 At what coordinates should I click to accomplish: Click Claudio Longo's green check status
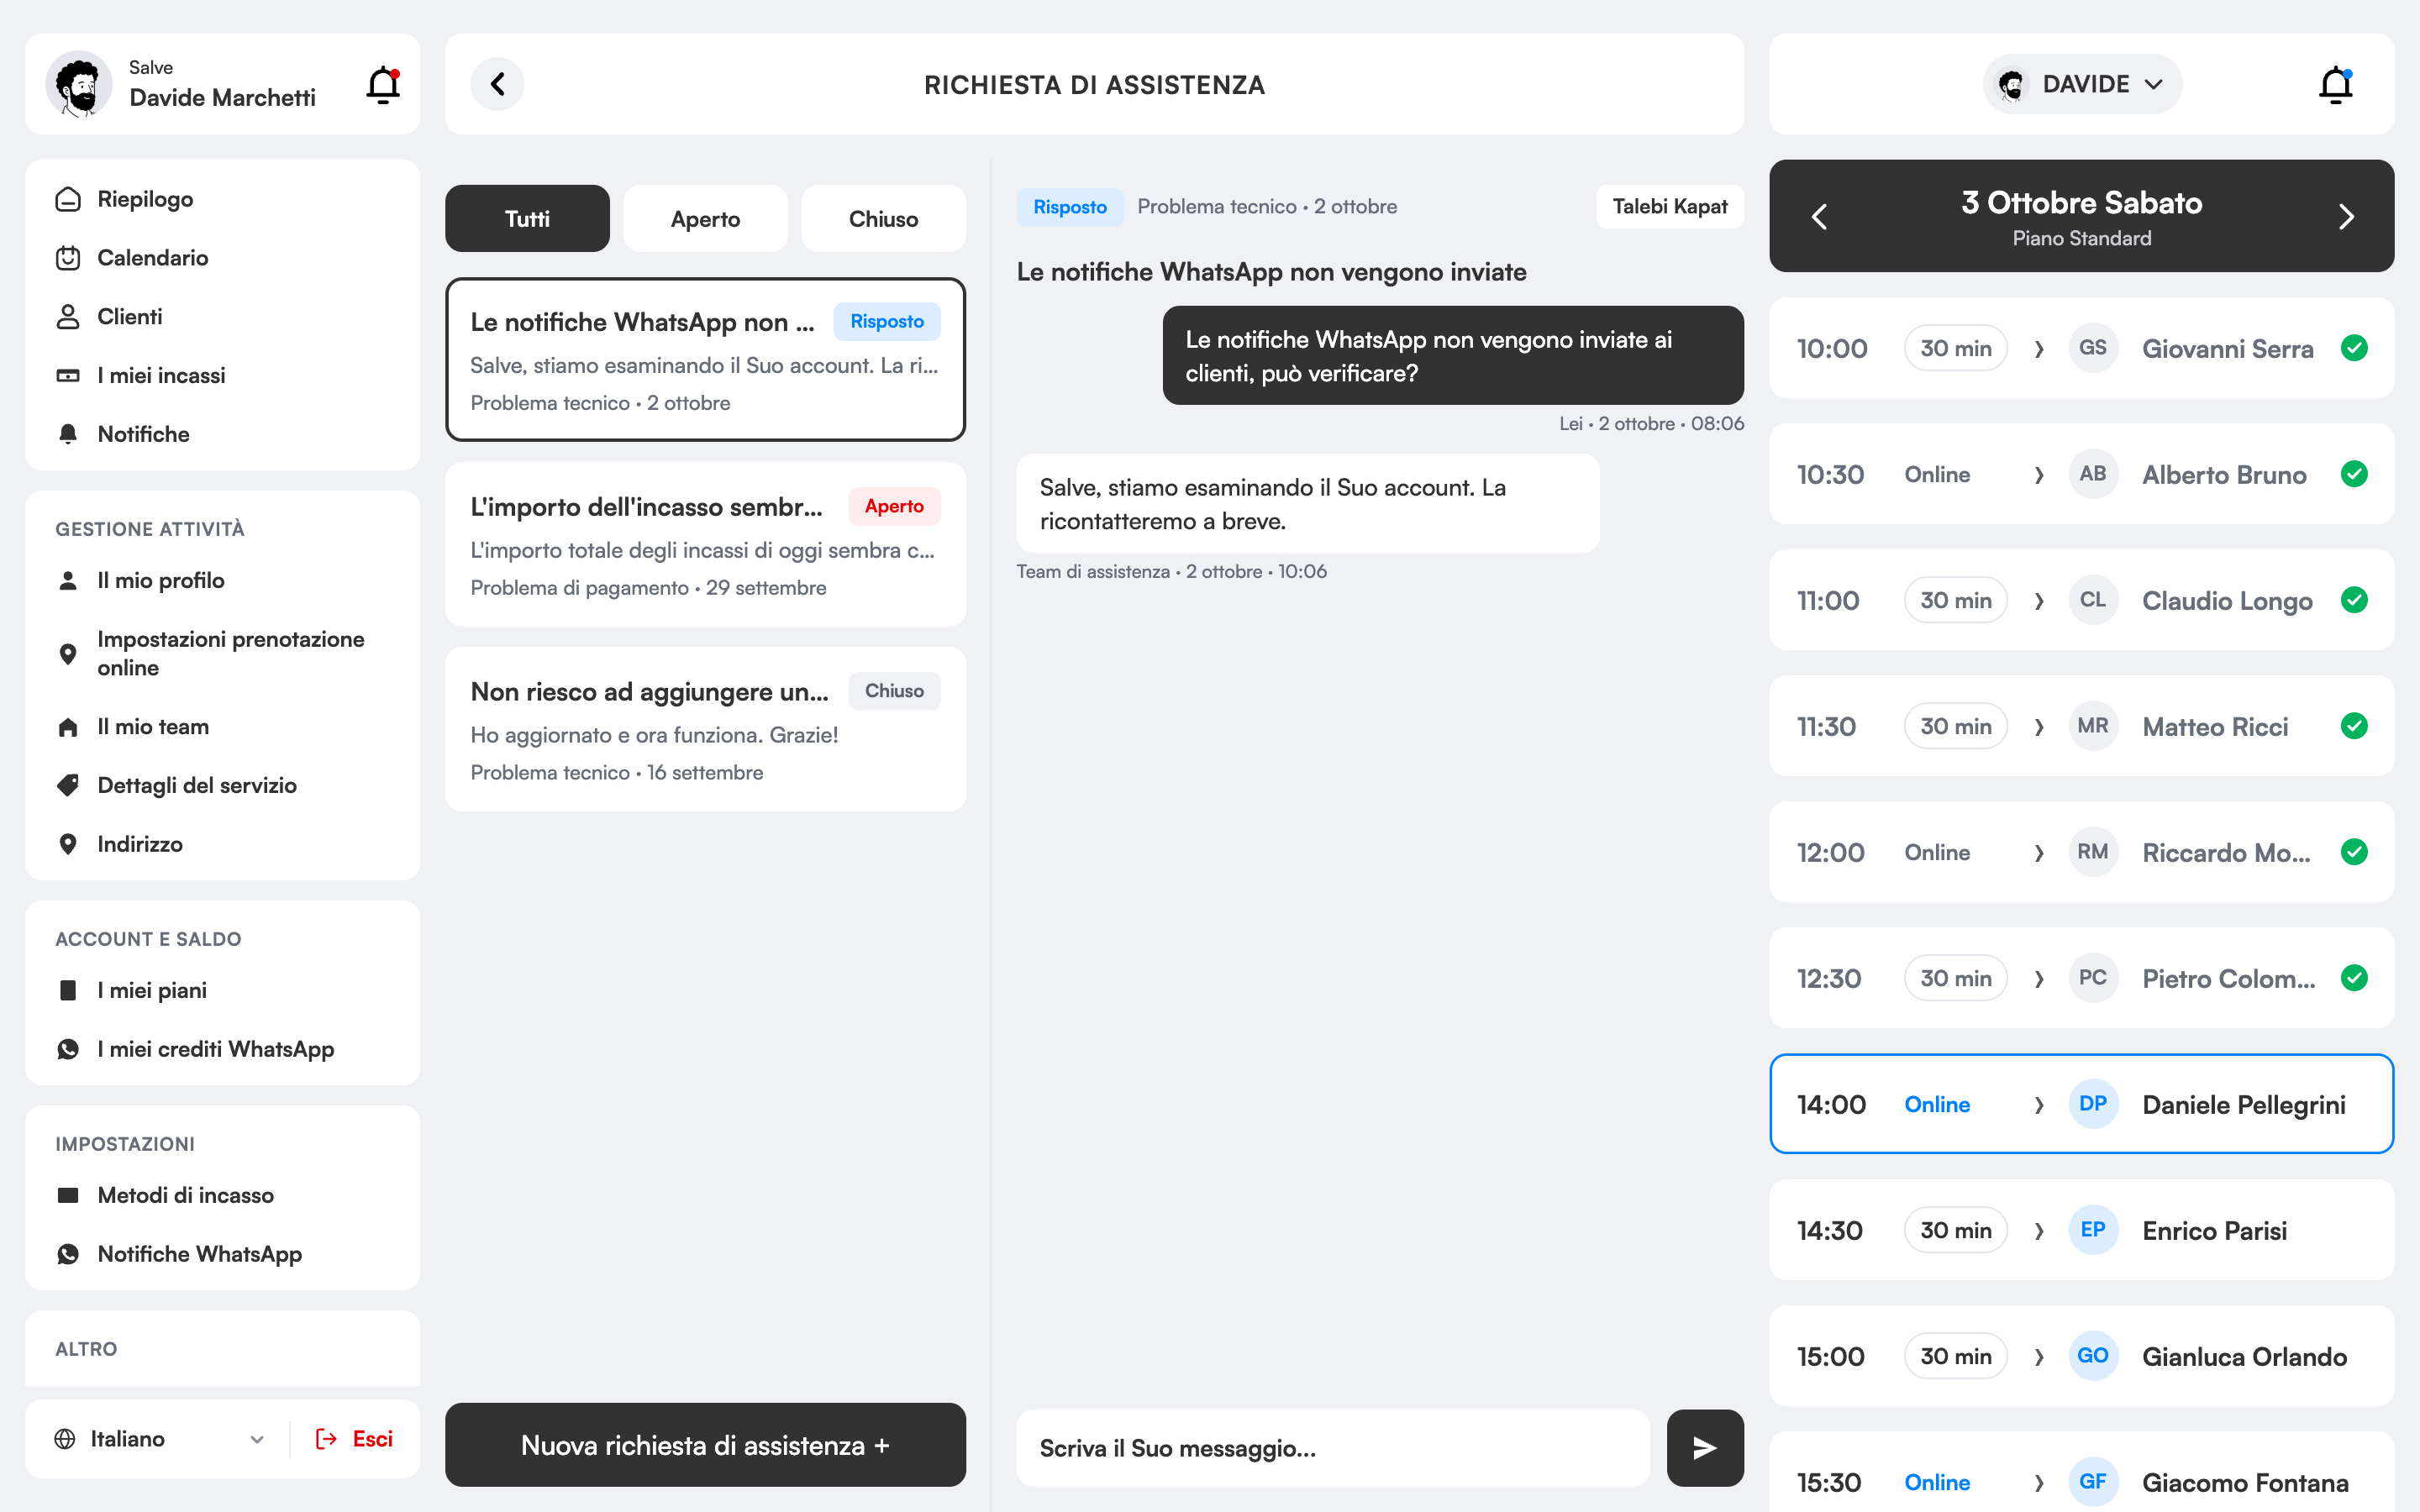[2354, 600]
